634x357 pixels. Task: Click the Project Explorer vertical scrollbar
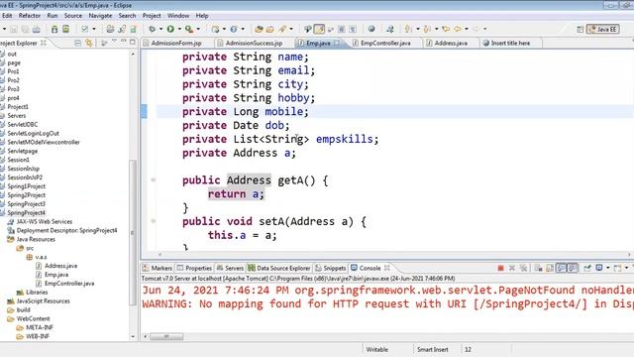[x=133, y=233]
